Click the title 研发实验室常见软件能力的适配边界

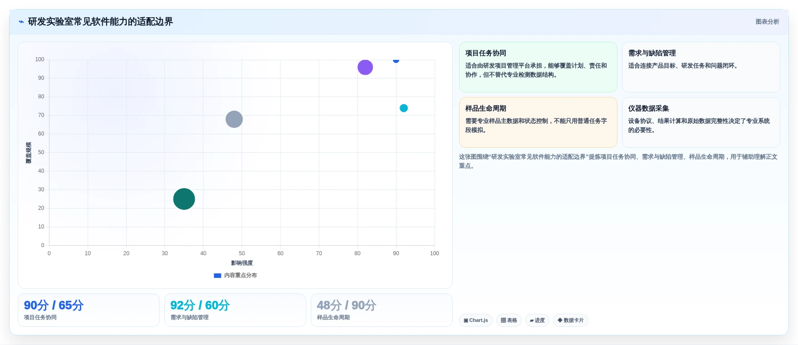pyautogui.click(x=100, y=22)
